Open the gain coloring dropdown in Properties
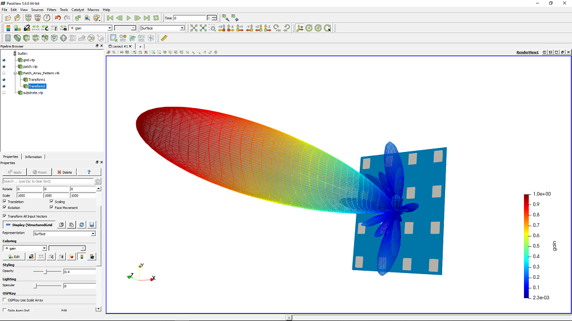 click(x=25, y=248)
